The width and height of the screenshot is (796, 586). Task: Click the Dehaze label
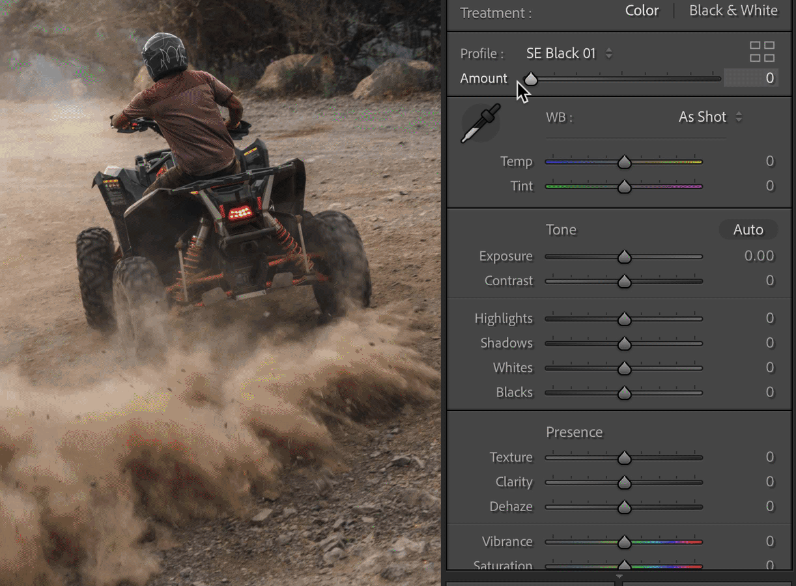(x=511, y=507)
